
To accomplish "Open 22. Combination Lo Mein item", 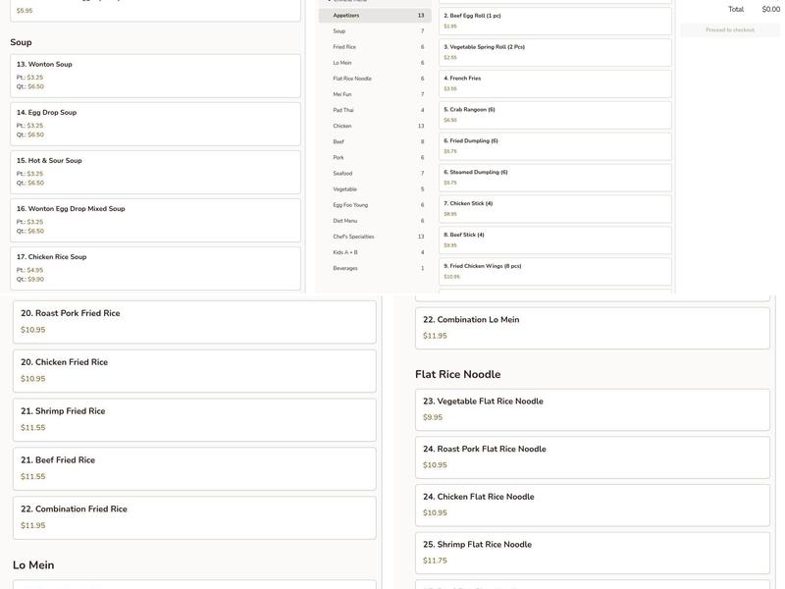I will point(592,328).
